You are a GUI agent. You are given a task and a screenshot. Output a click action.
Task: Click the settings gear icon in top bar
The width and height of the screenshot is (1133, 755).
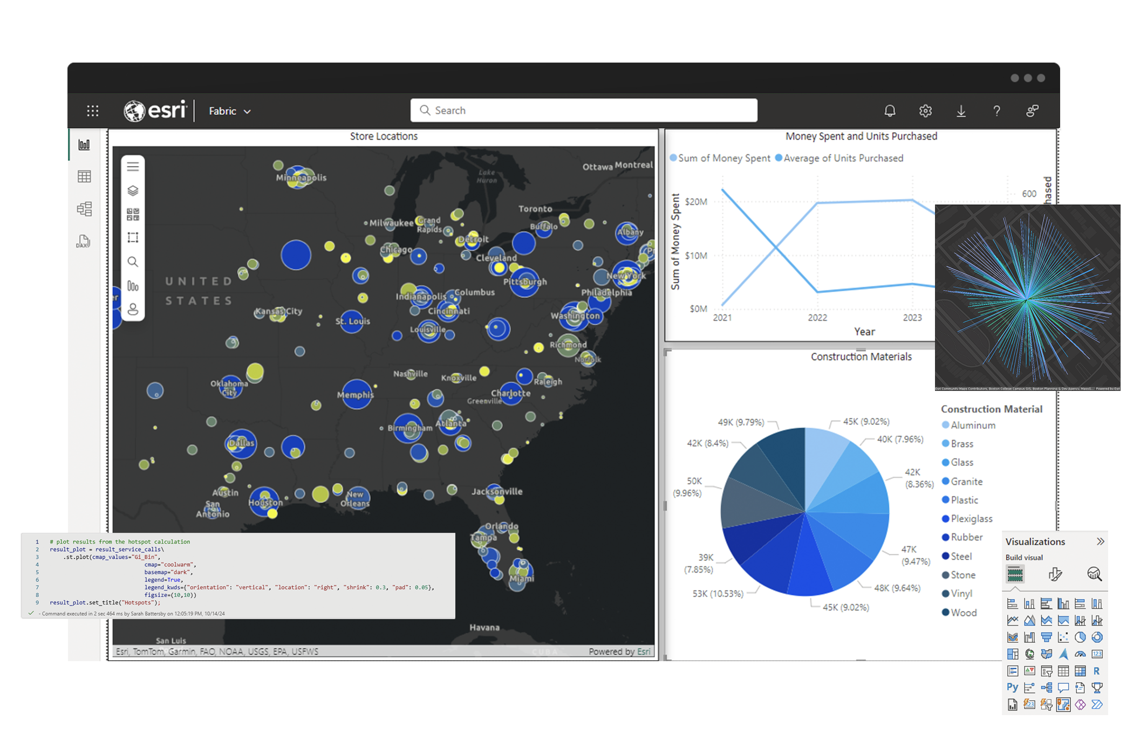pos(926,111)
